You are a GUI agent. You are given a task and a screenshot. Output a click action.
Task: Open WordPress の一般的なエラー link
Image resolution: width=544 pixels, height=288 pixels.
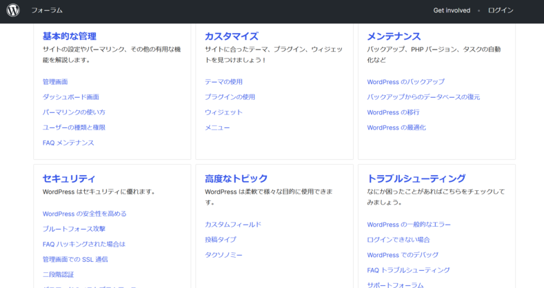pos(409,225)
